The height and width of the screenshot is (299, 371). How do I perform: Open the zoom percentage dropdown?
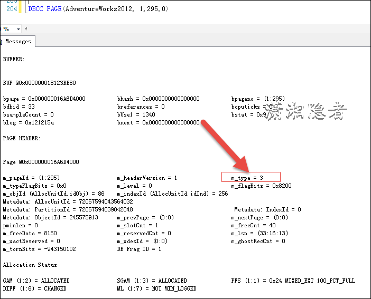[x=18, y=29]
